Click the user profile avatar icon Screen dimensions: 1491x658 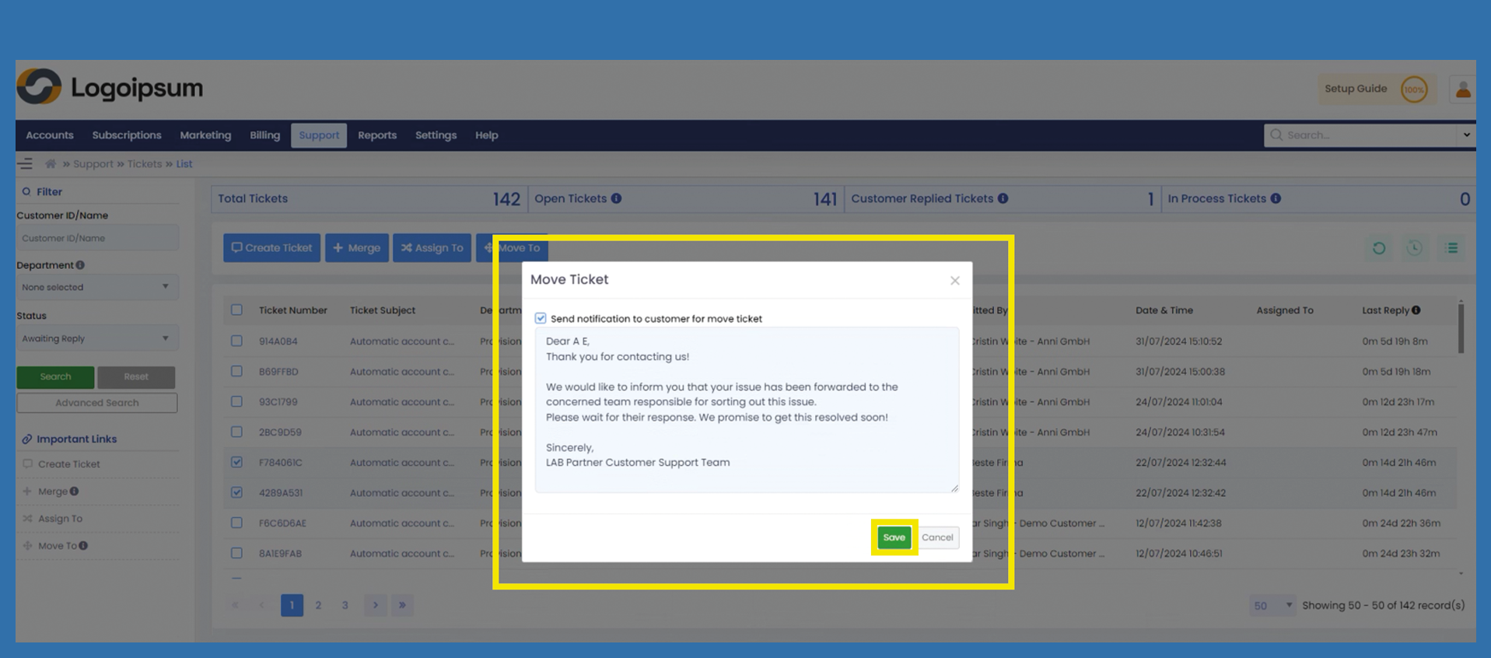point(1462,89)
